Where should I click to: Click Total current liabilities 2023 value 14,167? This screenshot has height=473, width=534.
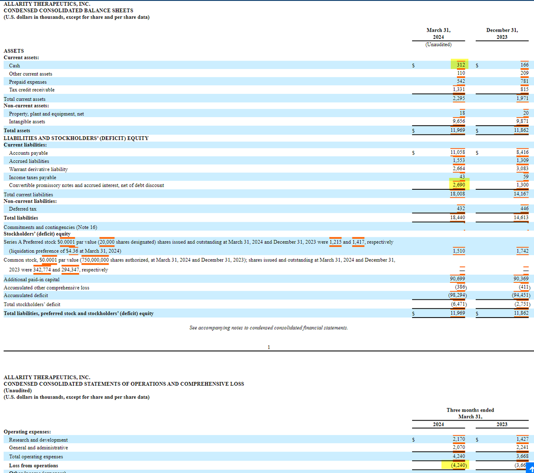click(521, 195)
